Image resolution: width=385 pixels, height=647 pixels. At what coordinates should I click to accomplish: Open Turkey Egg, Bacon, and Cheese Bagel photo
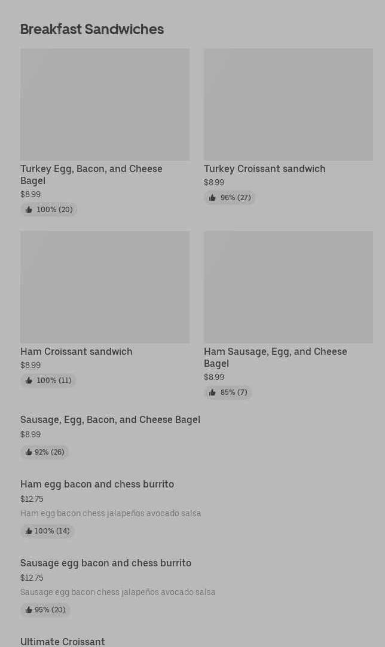(105, 105)
